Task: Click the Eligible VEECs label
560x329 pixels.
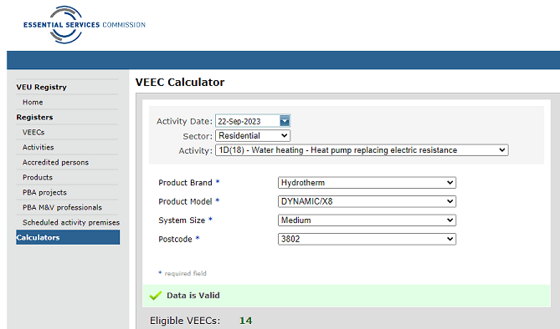Action: [185, 321]
